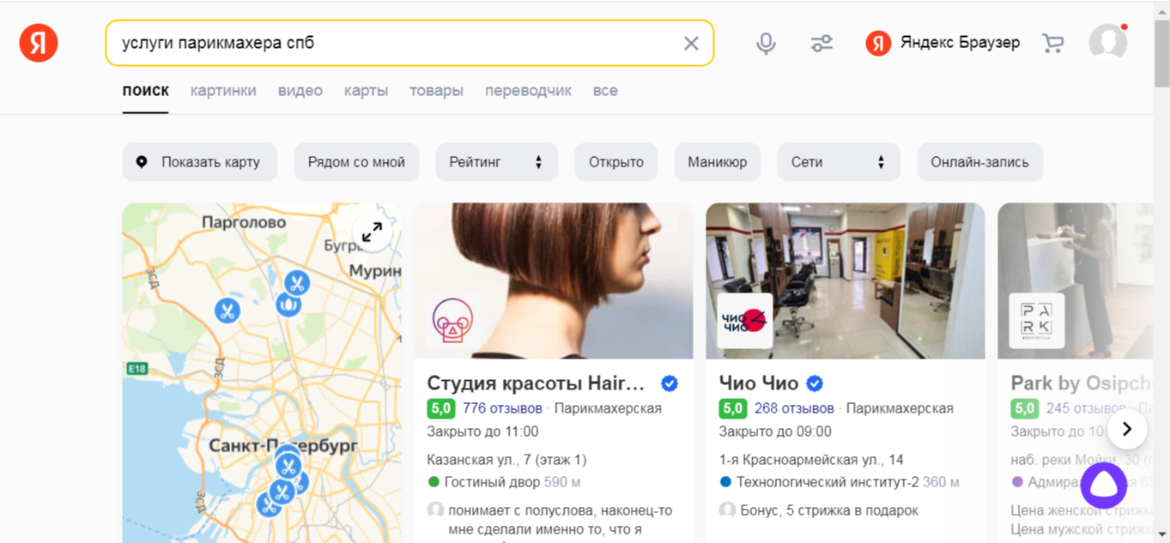
Task: Click the address Казанская ул., 7
Action: click(x=506, y=460)
